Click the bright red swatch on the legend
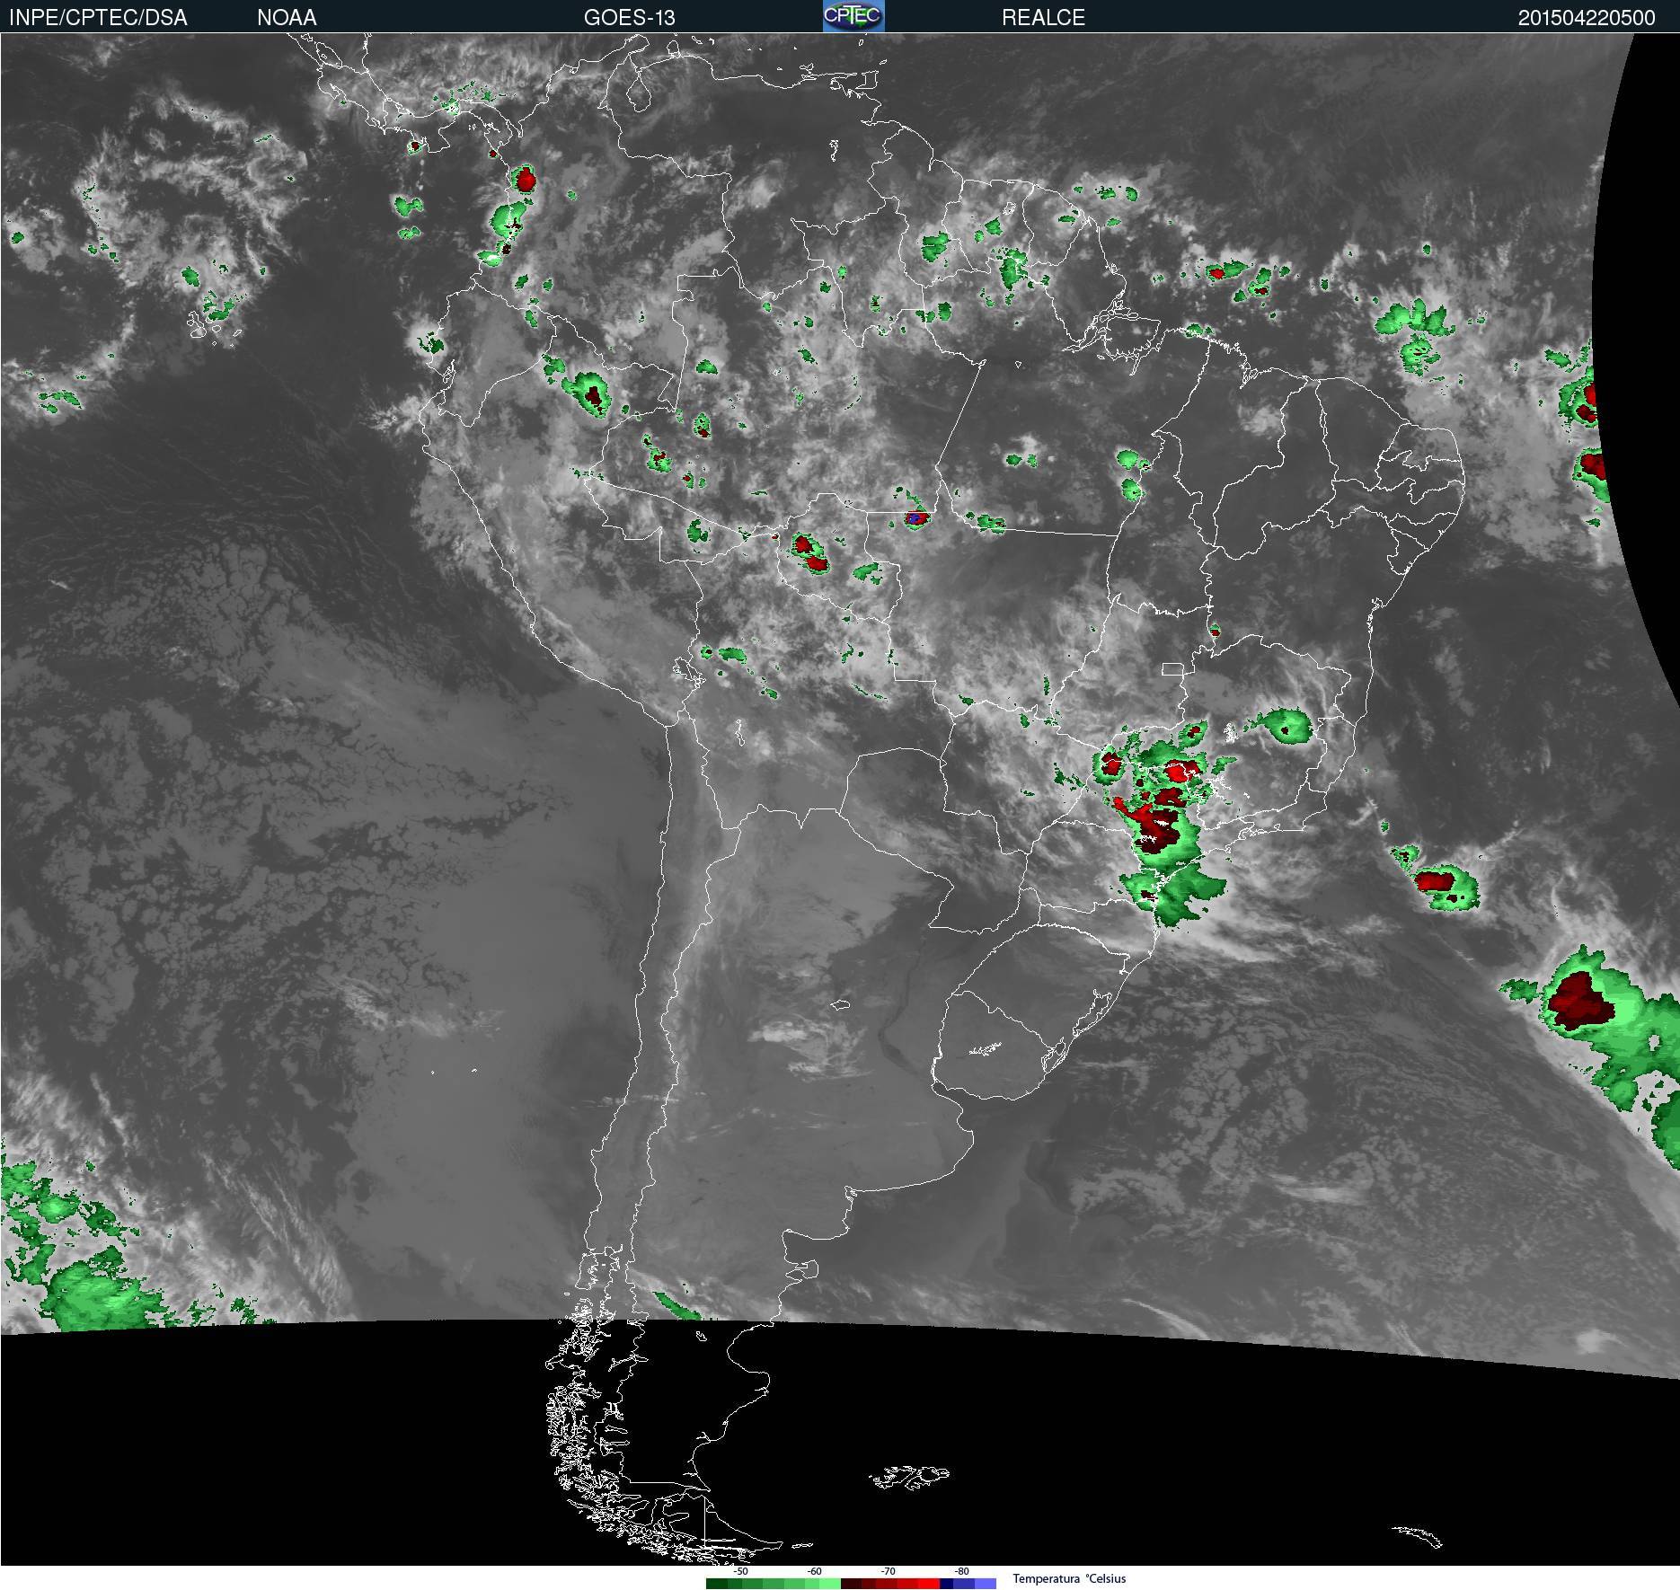The image size is (1680, 1590). tap(929, 1584)
